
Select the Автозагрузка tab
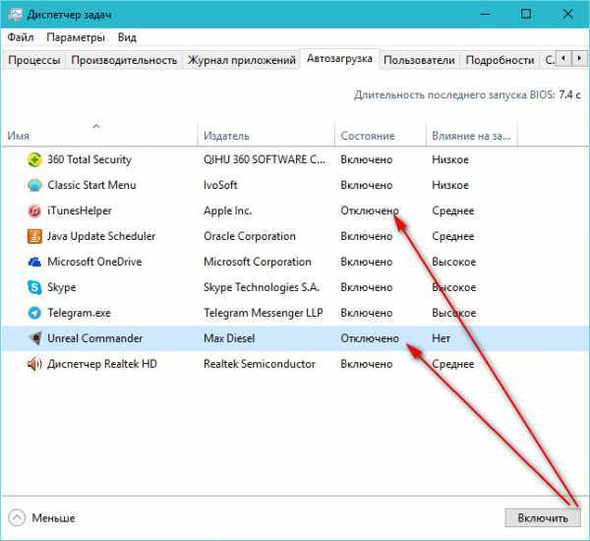(x=340, y=59)
